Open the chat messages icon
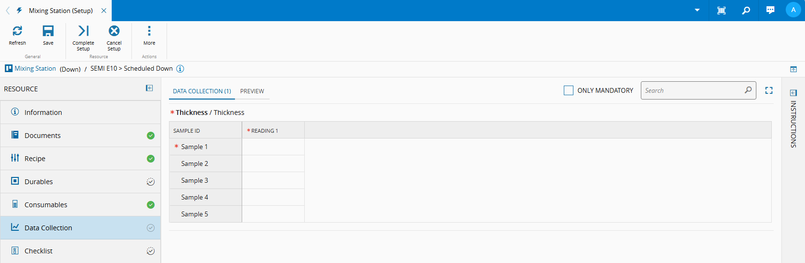The width and height of the screenshot is (805, 263). 770,11
